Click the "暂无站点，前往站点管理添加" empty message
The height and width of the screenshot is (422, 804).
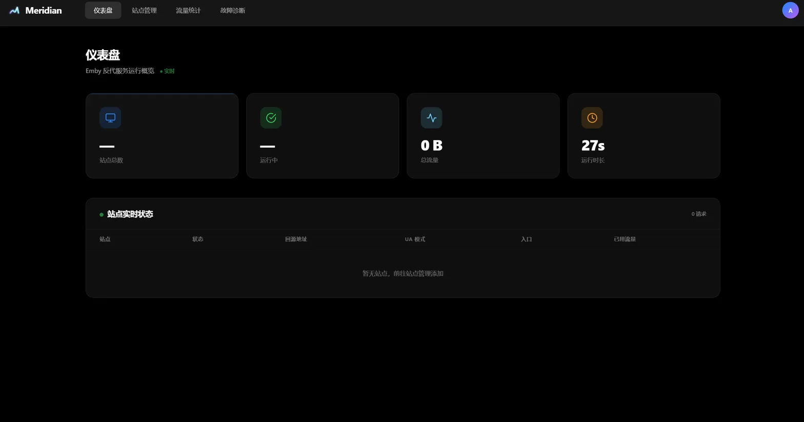[403, 273]
